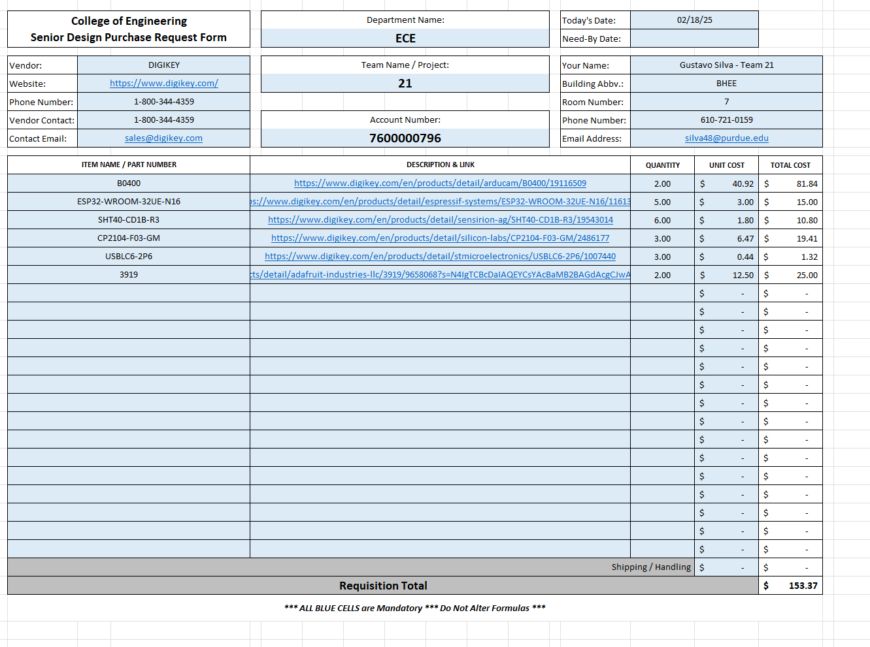The width and height of the screenshot is (870, 647).
Task: Select the unit cost 40.92 cell
Action: click(726, 183)
